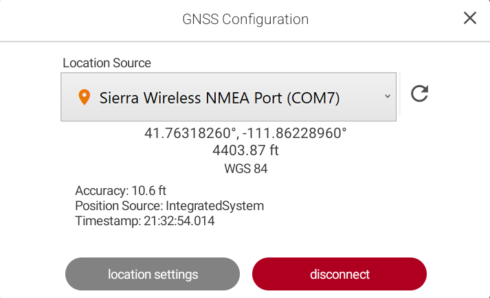Open location settings
Viewport: 490px width, 298px height.
pos(153,275)
